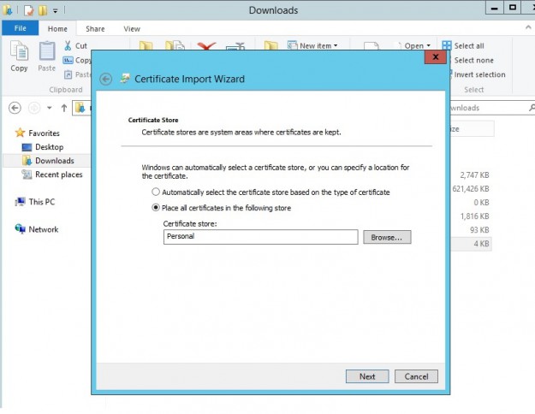Click the New item icon in ribbon
Image resolution: width=535 pixels, height=414 pixels.
point(292,45)
